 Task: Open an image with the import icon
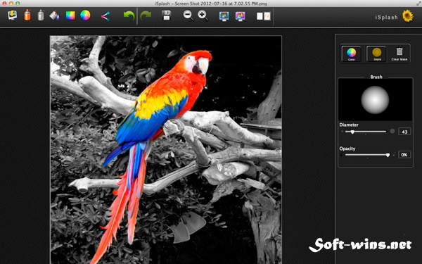[x=13, y=15]
